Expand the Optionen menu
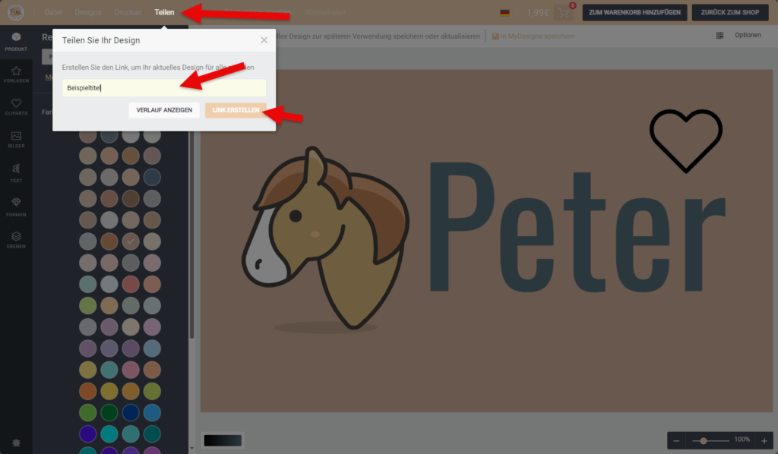The width and height of the screenshot is (778, 454). coord(748,36)
